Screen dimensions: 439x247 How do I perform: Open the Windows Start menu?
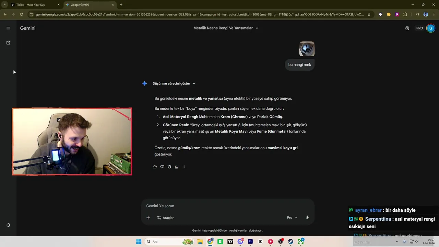pyautogui.click(x=139, y=242)
